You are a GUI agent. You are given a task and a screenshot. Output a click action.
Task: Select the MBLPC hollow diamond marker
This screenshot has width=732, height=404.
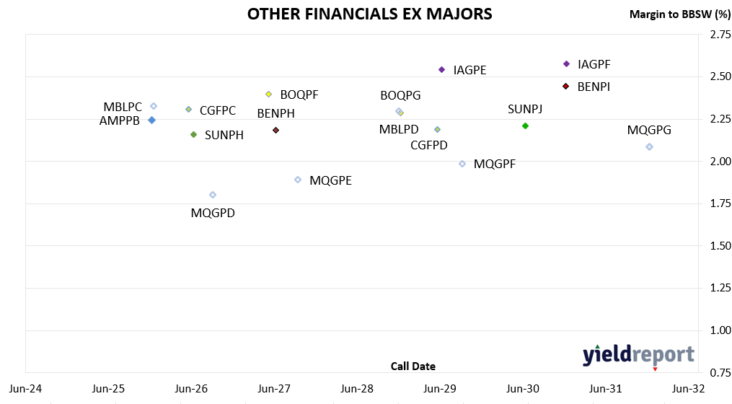[x=153, y=107]
